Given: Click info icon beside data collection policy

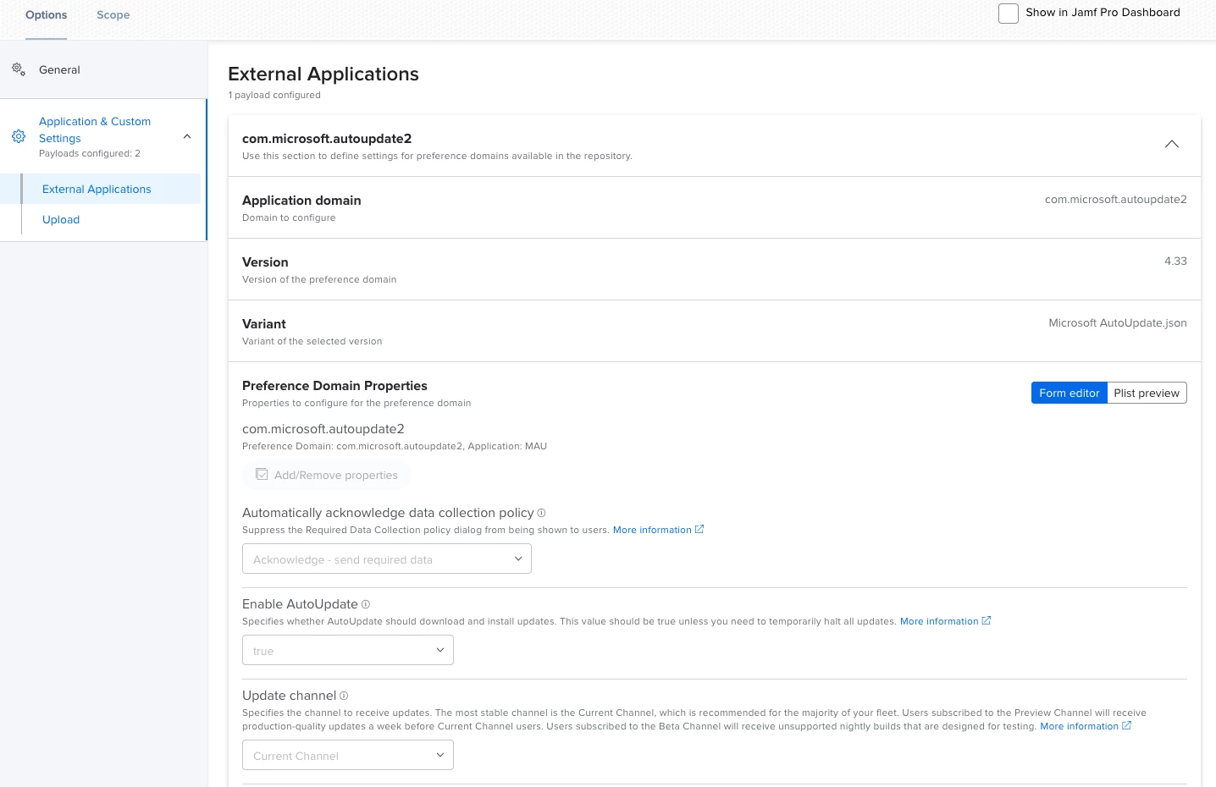Looking at the screenshot, I should [541, 513].
